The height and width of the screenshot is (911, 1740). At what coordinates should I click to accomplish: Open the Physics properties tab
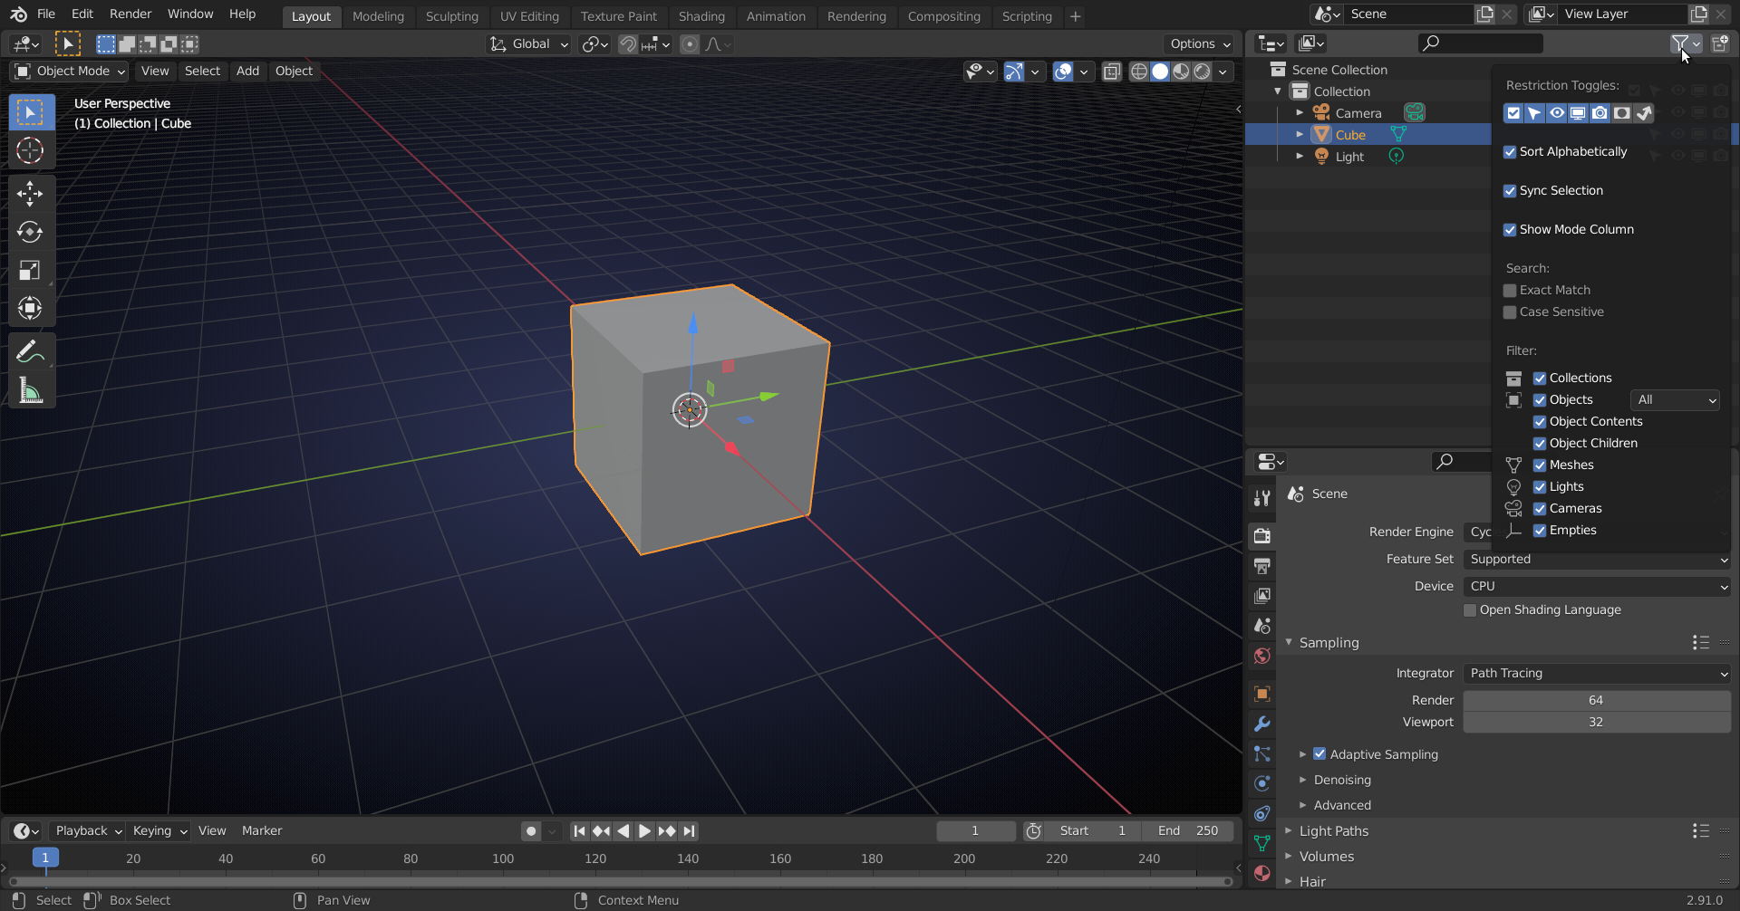(1261, 783)
